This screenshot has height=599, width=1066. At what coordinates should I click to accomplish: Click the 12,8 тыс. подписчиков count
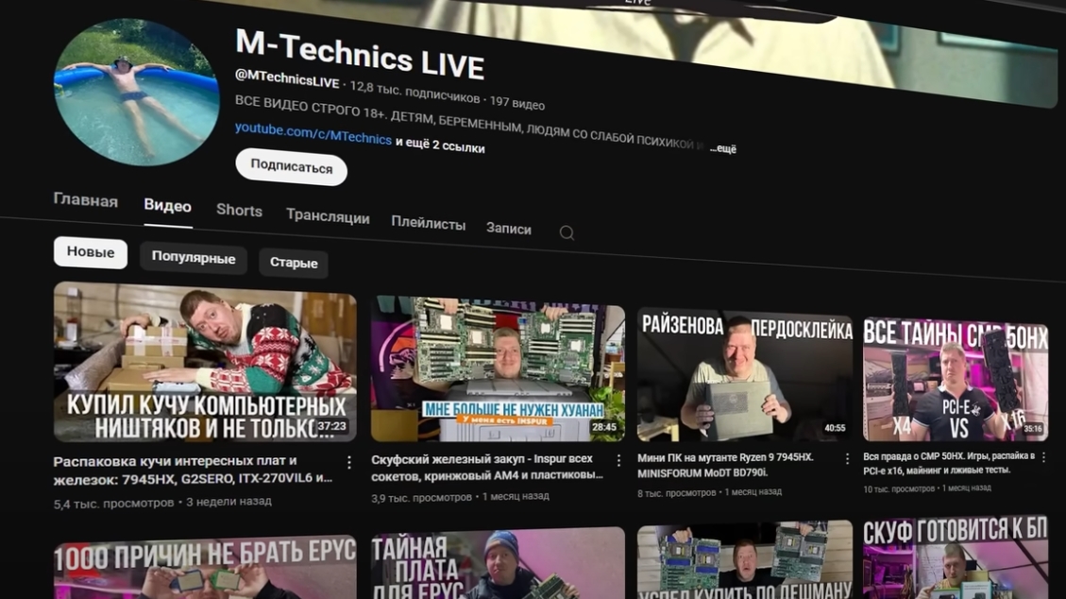[415, 93]
